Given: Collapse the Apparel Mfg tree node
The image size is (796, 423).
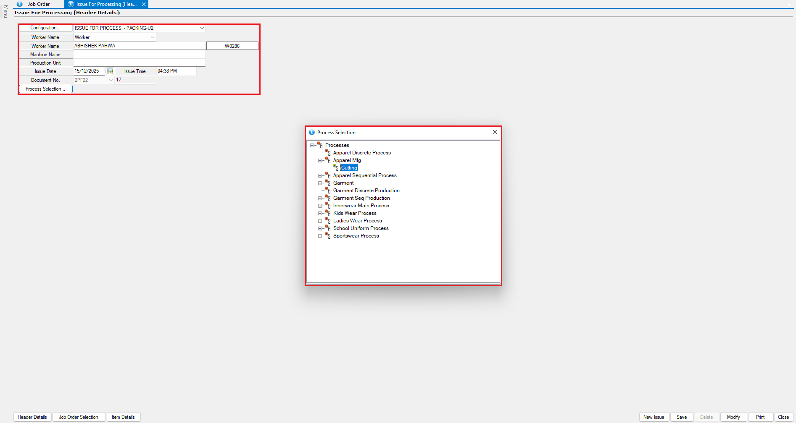Looking at the screenshot, I should click(320, 160).
